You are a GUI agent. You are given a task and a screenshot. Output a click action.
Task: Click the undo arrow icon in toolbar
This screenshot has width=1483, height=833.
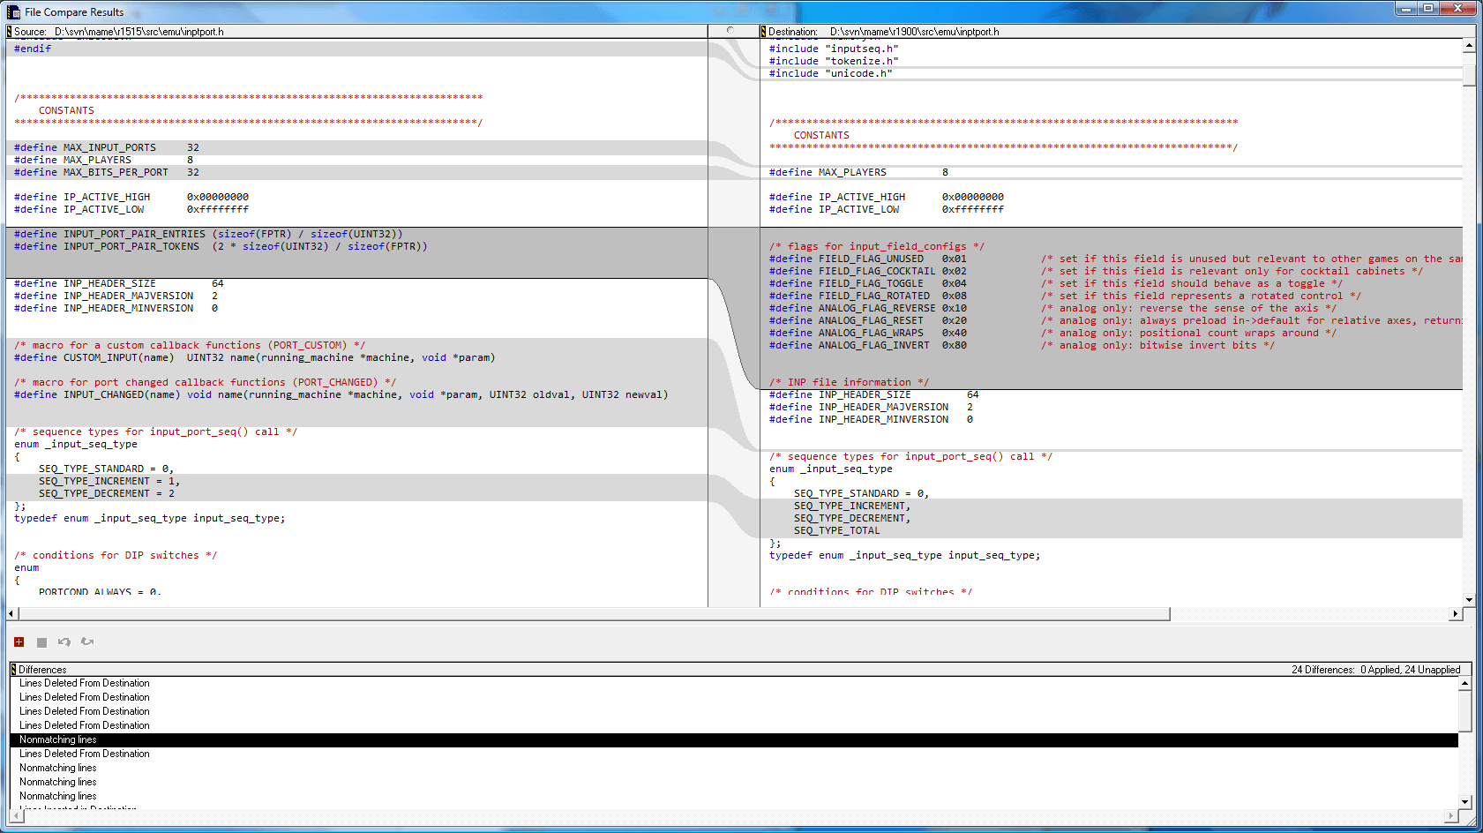pos(64,642)
